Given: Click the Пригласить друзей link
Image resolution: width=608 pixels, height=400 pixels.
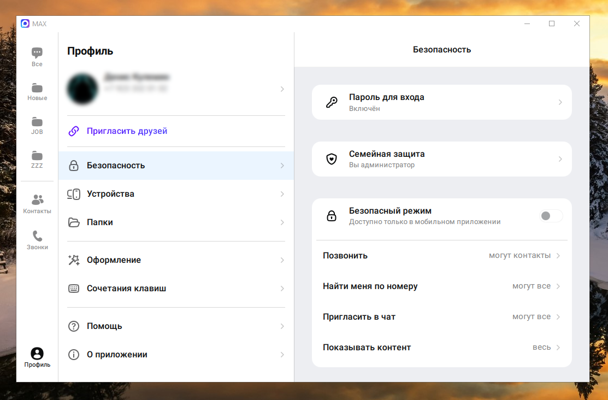Looking at the screenshot, I should coord(127,131).
